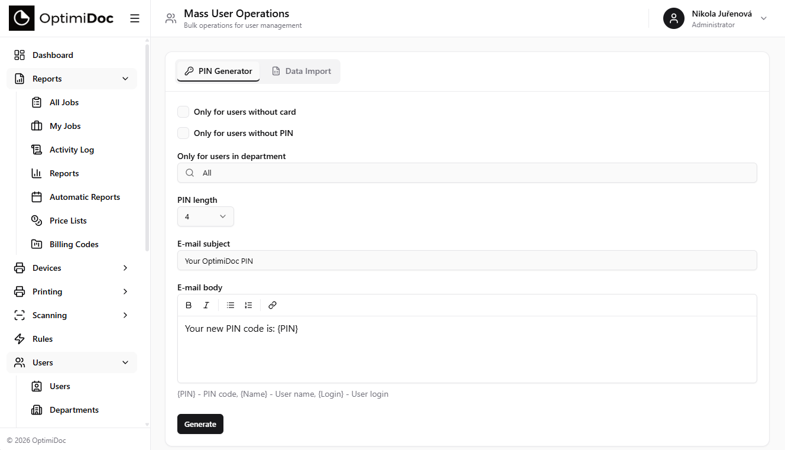Image resolution: width=785 pixels, height=450 pixels.
Task: Toggle the hamburger sidebar menu icon
Action: pos(135,18)
